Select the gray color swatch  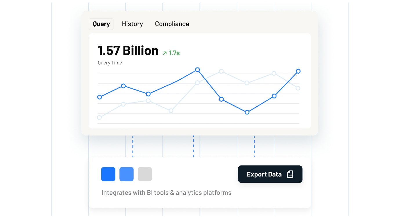pyautogui.click(x=145, y=174)
